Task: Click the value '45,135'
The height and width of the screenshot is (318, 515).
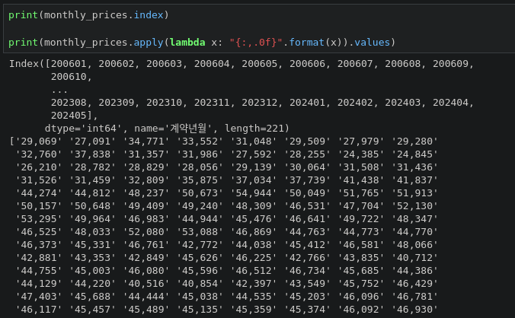Action: tap(200, 310)
